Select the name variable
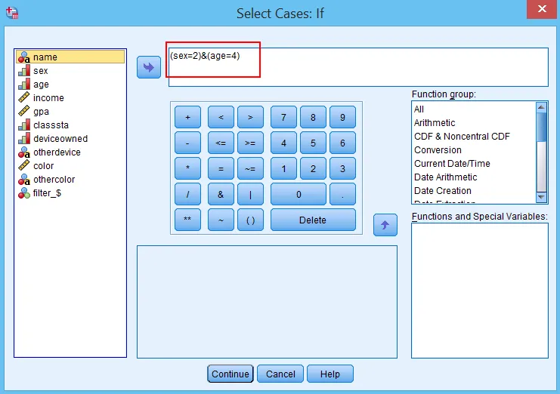Image resolution: width=560 pixels, height=394 pixels. 70,57
